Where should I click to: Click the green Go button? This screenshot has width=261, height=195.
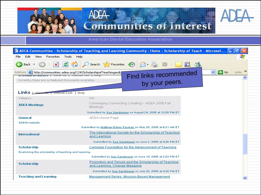point(223,72)
